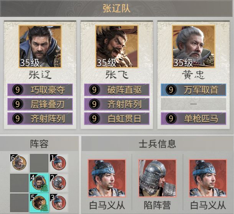This screenshot has height=214, width=234.
Task: Click formation icon numbered 2
Action: pyautogui.click(x=59, y=183)
